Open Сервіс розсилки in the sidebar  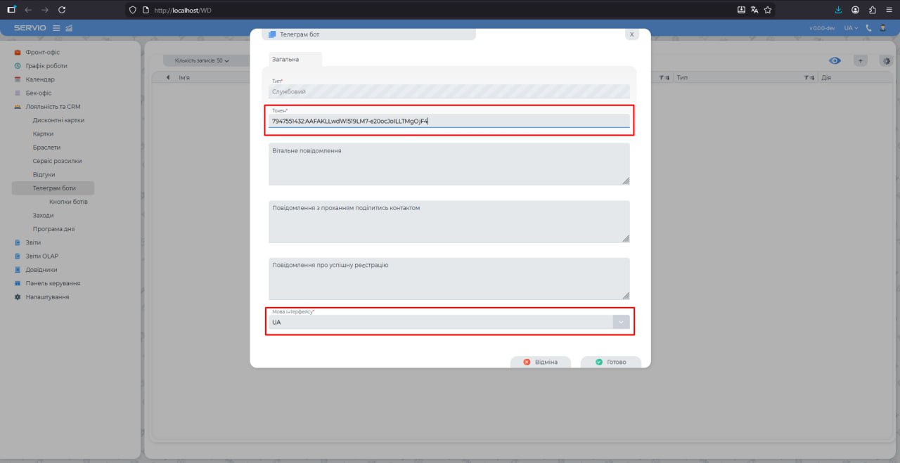coord(57,161)
